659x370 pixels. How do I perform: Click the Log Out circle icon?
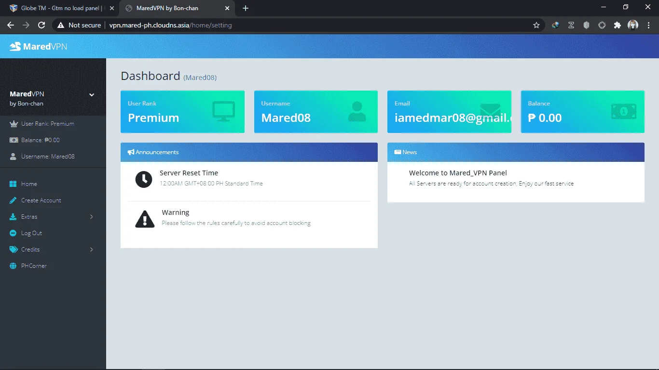[x=13, y=233]
